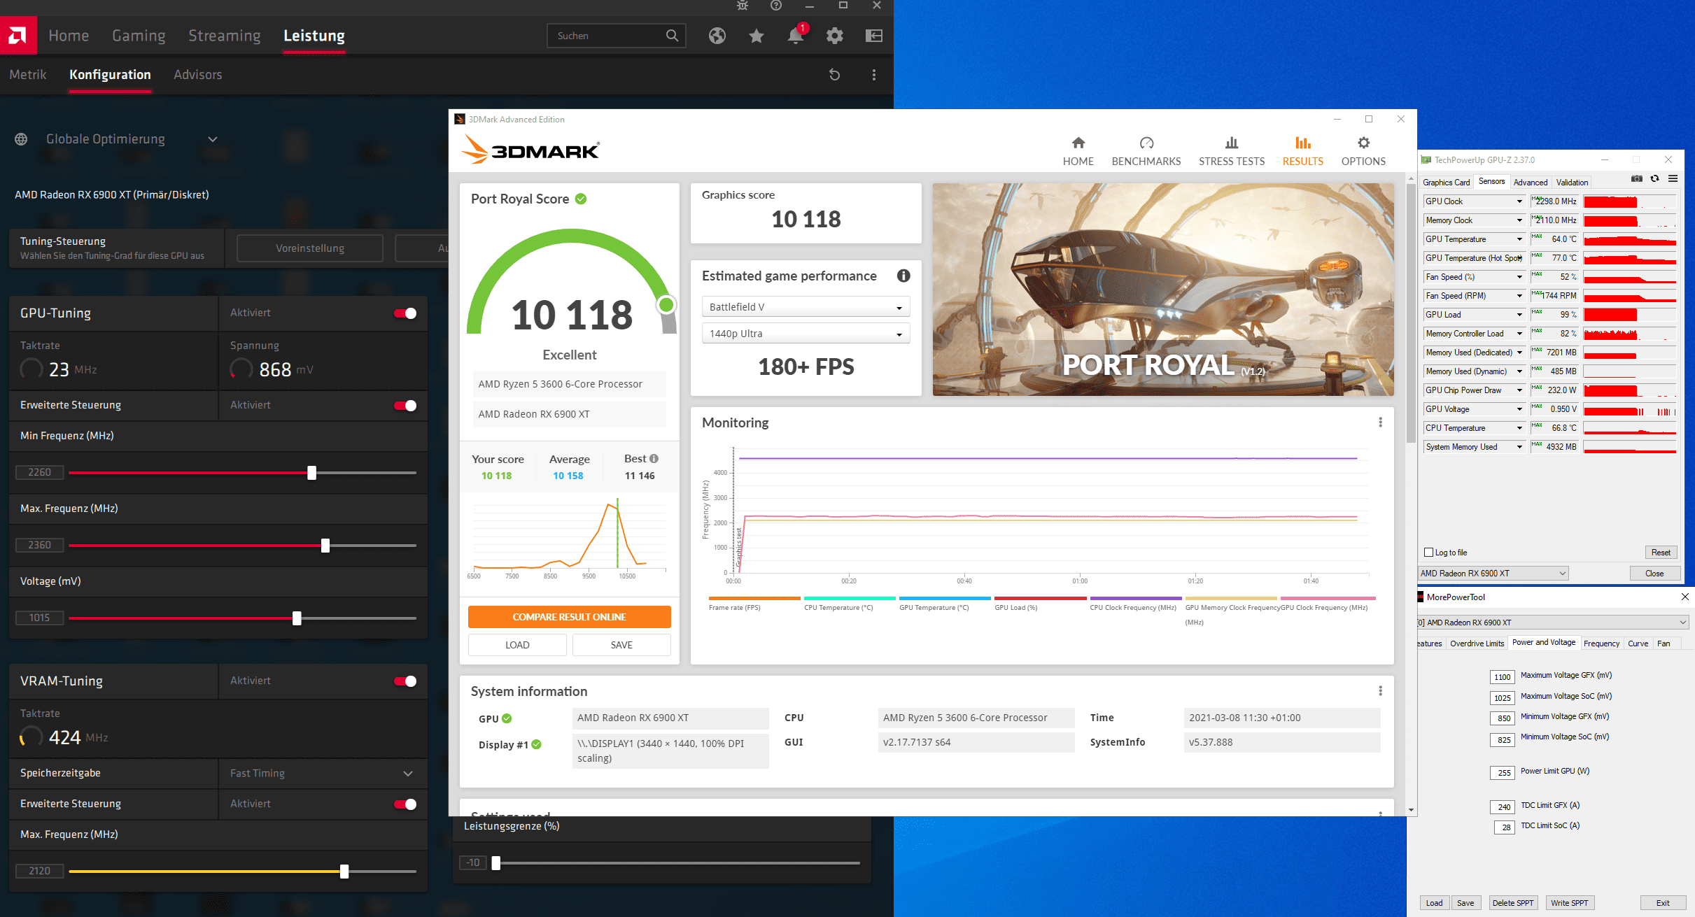Click the AMD logo icon

18,35
